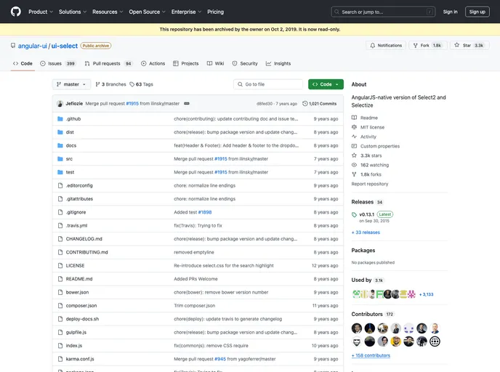The width and height of the screenshot is (500, 372).
Task: Click the MIT license scale icon
Action: tap(354, 127)
